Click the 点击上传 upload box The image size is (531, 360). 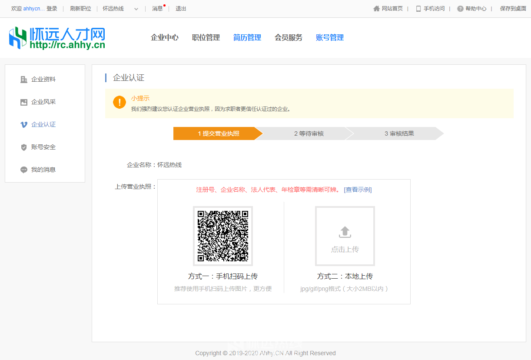345,236
